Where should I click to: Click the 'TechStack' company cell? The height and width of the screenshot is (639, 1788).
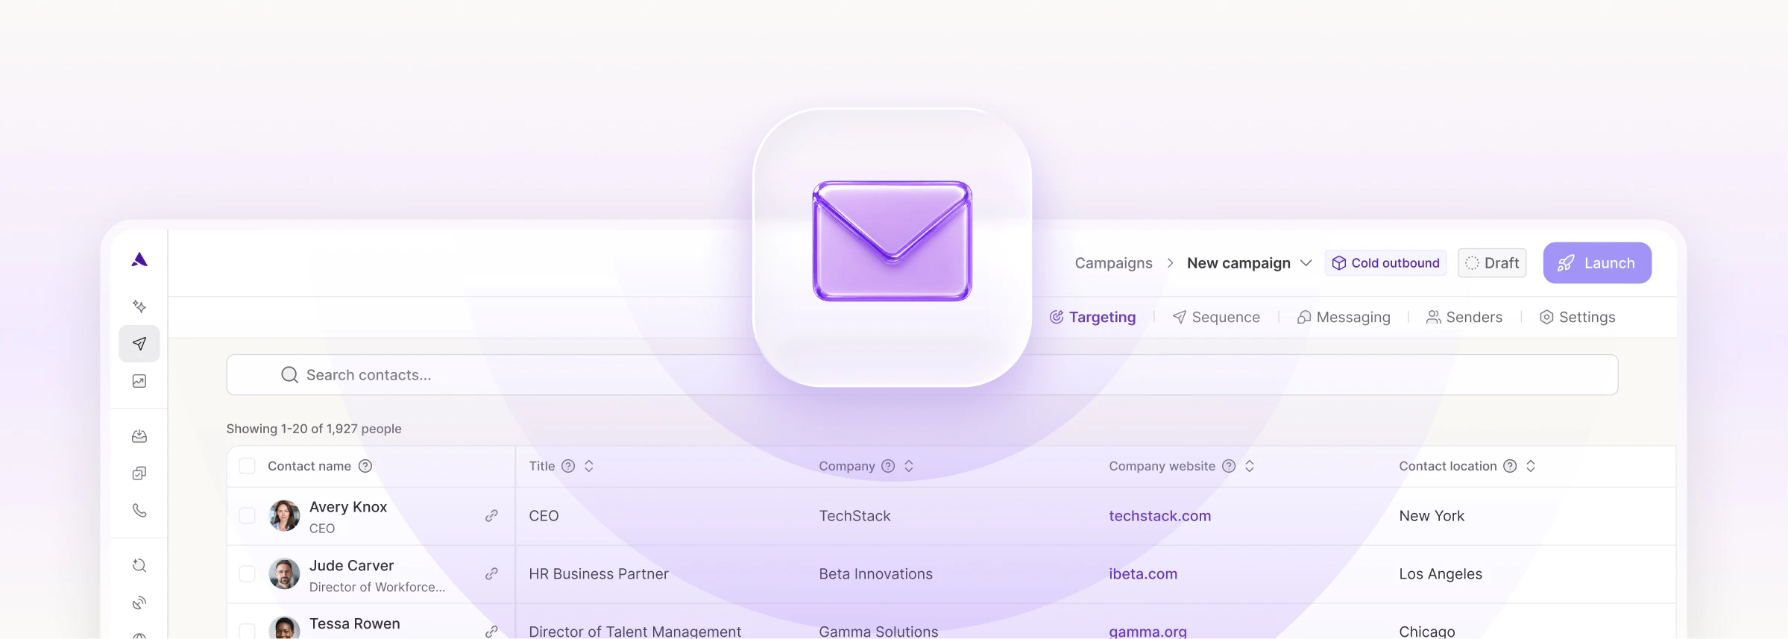[854, 516]
